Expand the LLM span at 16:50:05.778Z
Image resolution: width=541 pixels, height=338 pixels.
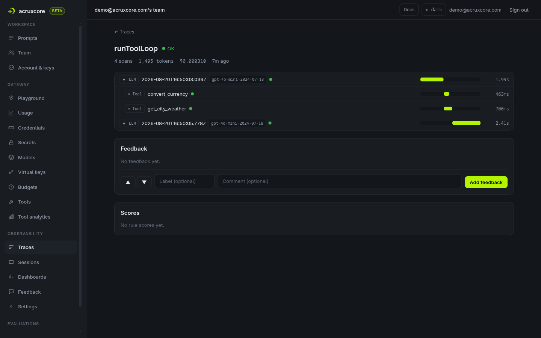point(314,123)
